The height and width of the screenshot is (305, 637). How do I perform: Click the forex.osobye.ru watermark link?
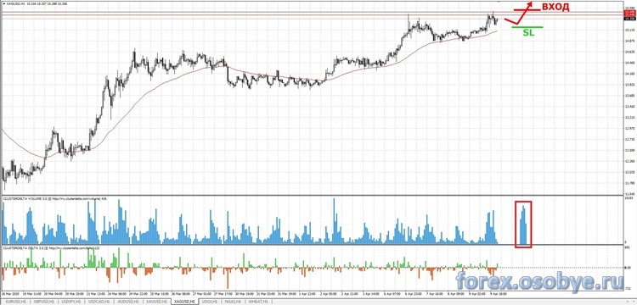[x=539, y=280]
